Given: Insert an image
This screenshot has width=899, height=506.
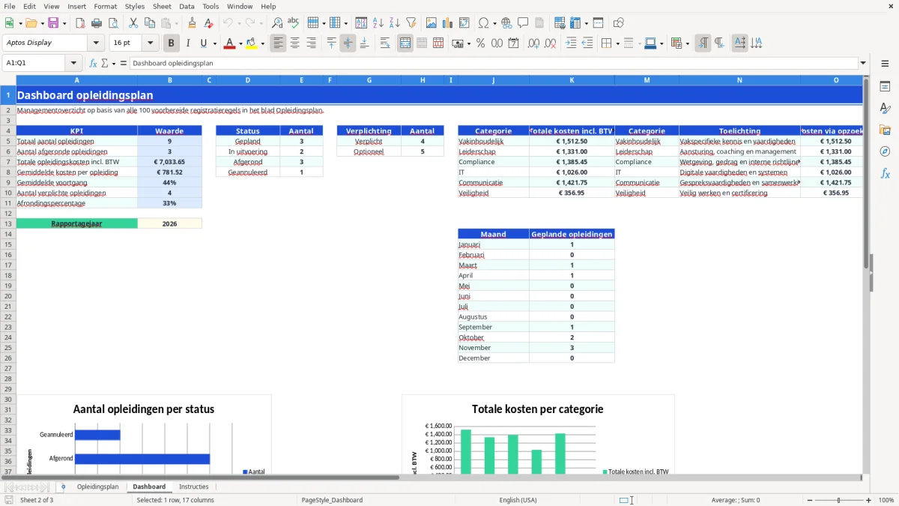Looking at the screenshot, I should (432, 23).
